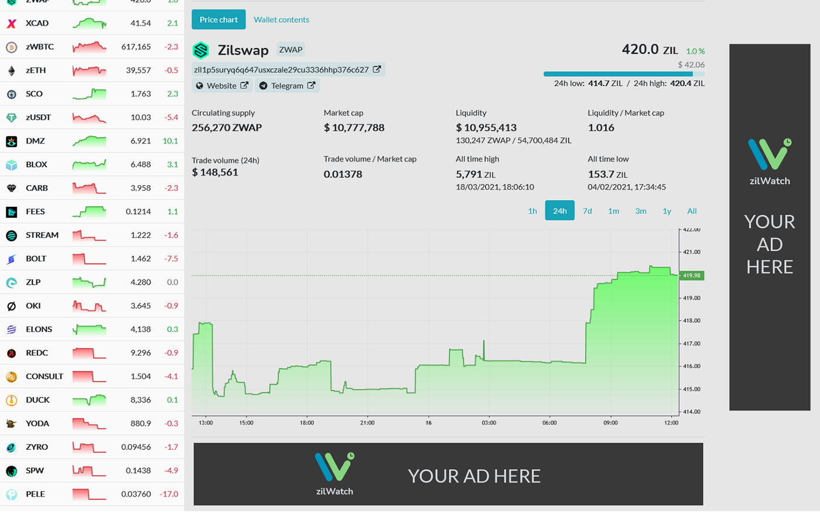Click the Liquidity value $ 10,955,413
Image resolution: width=820 pixels, height=512 pixels.
[x=486, y=128]
